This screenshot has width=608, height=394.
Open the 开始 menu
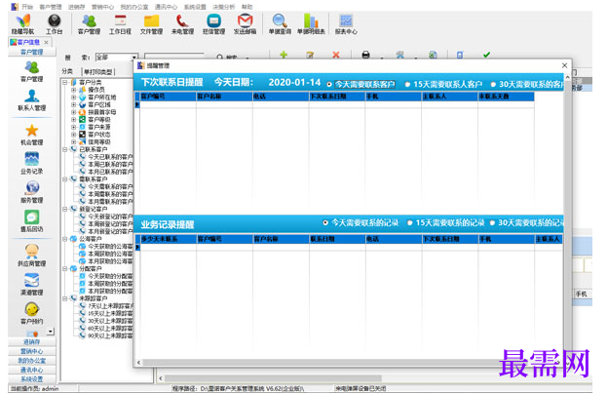tap(27, 7)
